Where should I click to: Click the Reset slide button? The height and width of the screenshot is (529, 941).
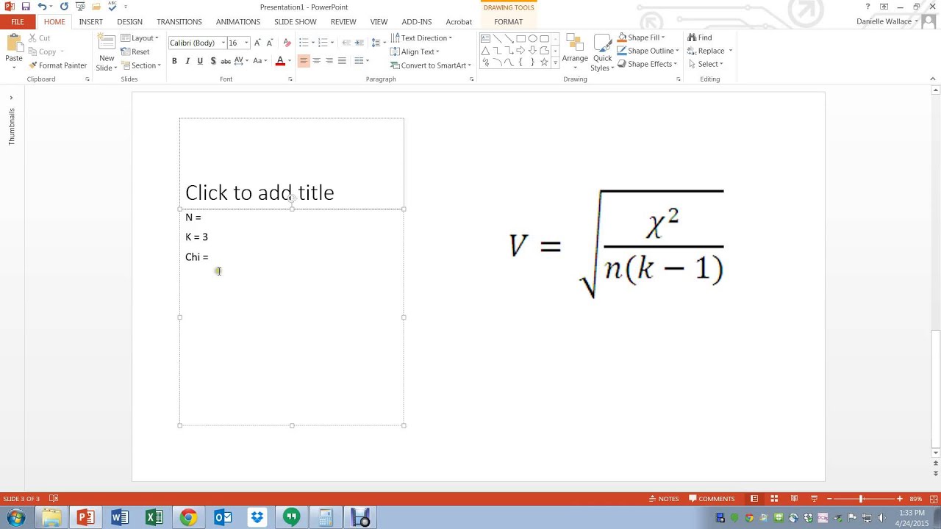[135, 51]
